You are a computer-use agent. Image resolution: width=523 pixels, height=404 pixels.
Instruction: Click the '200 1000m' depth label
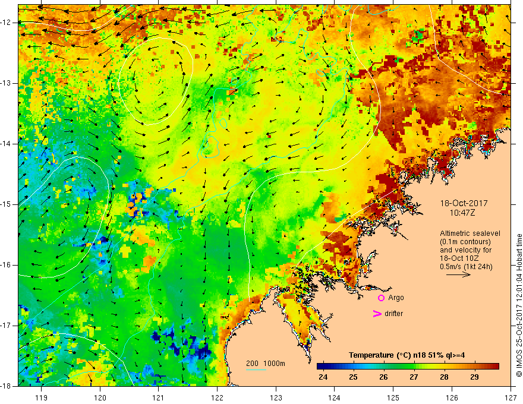pyautogui.click(x=266, y=364)
